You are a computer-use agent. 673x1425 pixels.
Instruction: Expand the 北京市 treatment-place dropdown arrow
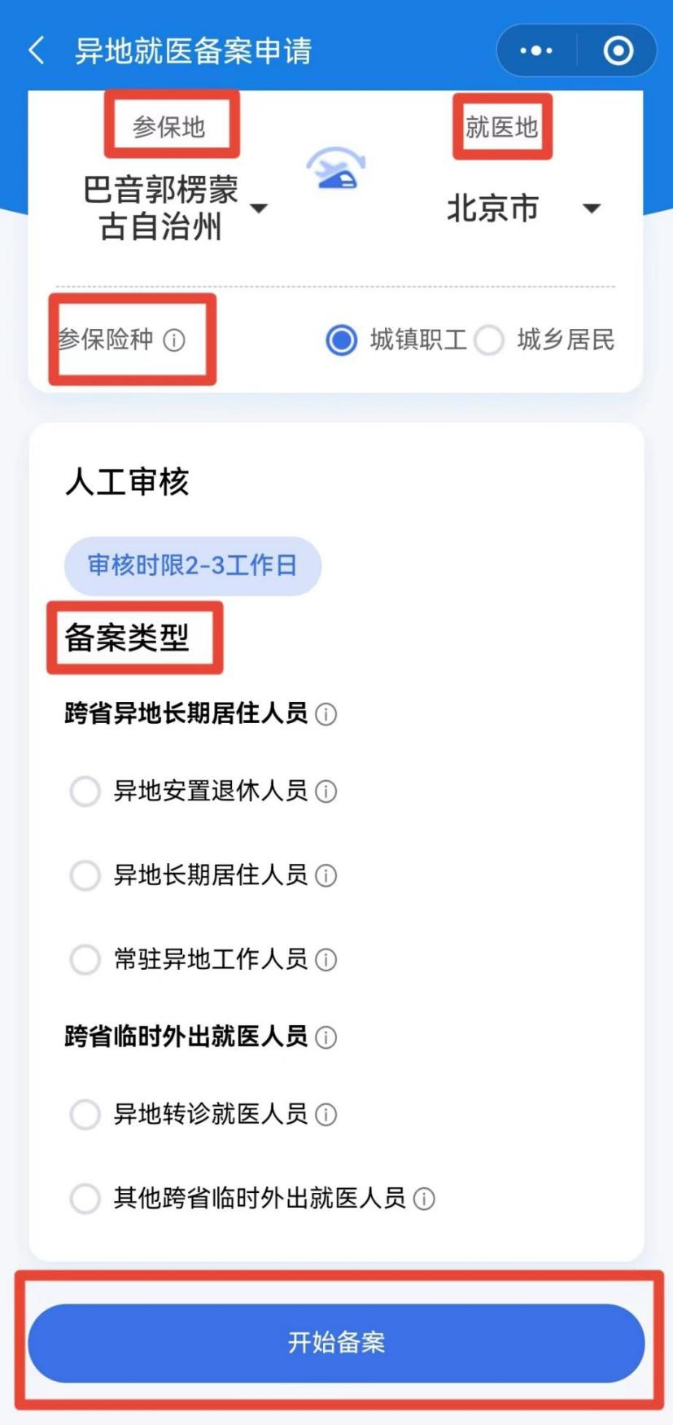click(x=592, y=208)
